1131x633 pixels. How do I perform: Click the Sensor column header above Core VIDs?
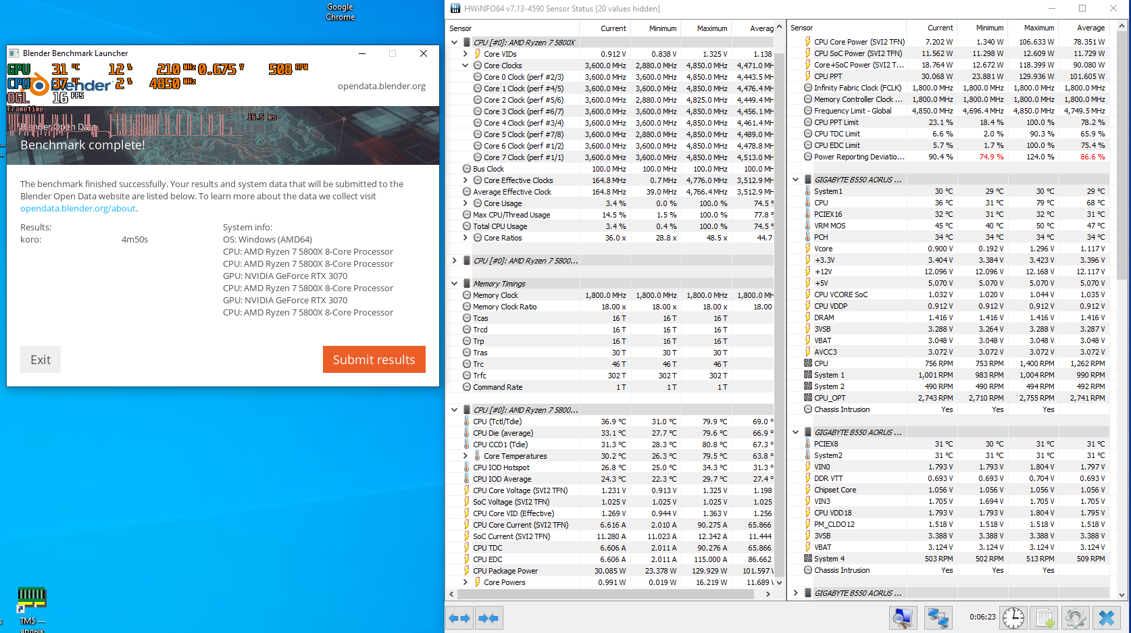[513, 28]
